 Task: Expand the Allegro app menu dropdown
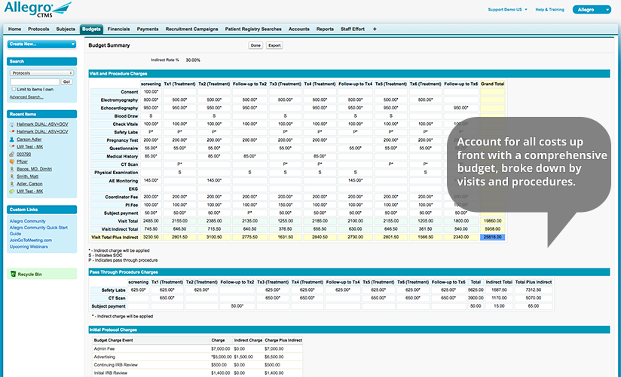(592, 10)
